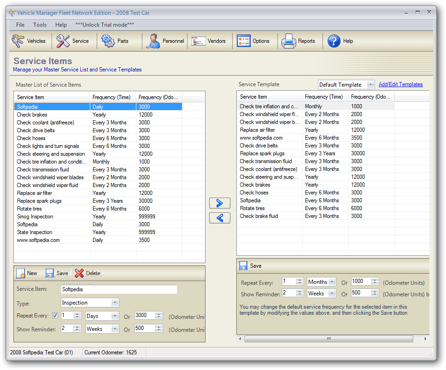This screenshot has height=370, width=446.
Task: Click the Service Item name input field
Action: [x=119, y=289]
